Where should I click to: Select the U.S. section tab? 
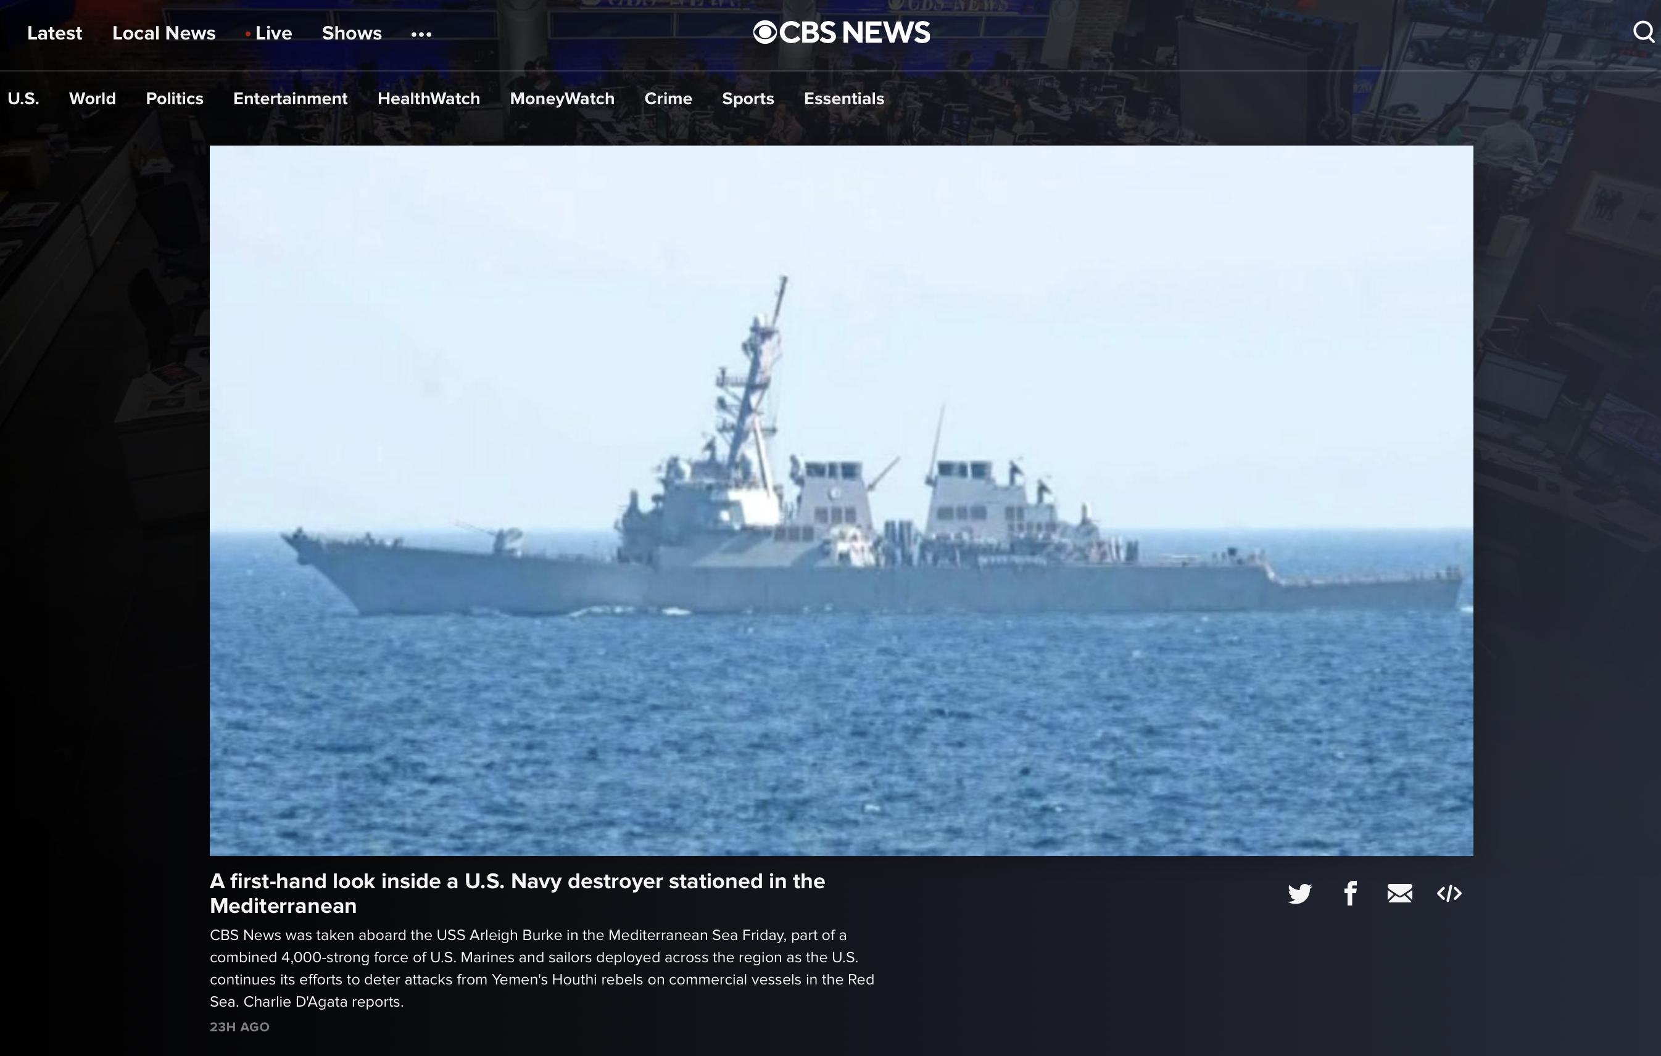click(x=23, y=99)
